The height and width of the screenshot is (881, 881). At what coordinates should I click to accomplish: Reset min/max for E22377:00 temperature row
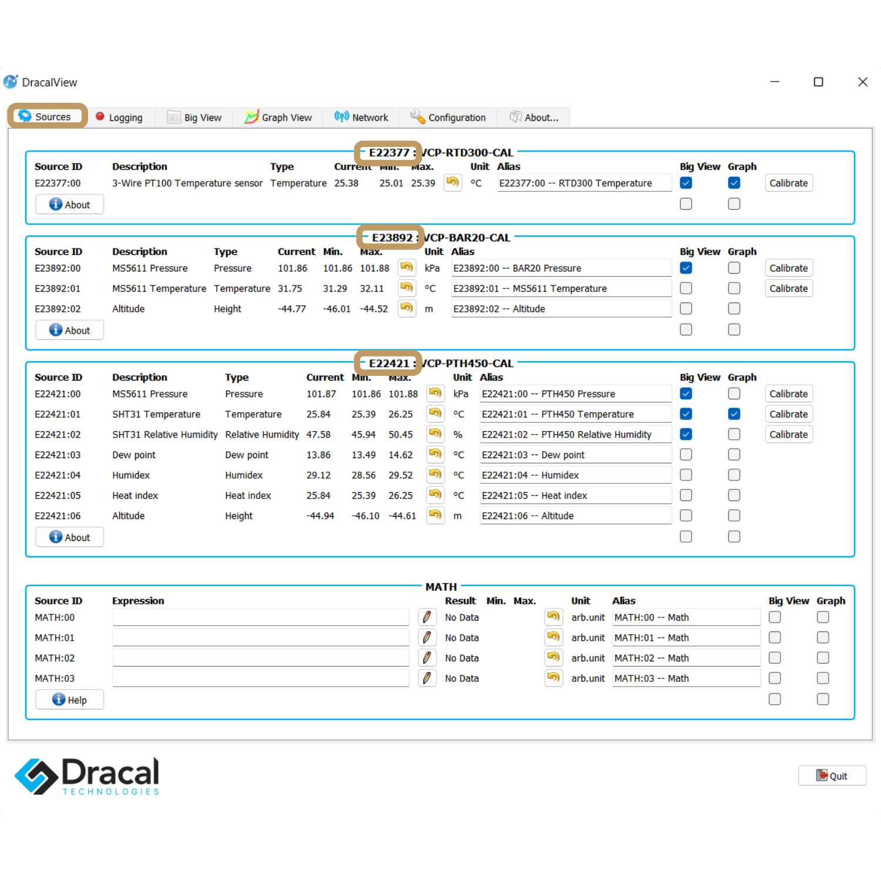coord(452,183)
